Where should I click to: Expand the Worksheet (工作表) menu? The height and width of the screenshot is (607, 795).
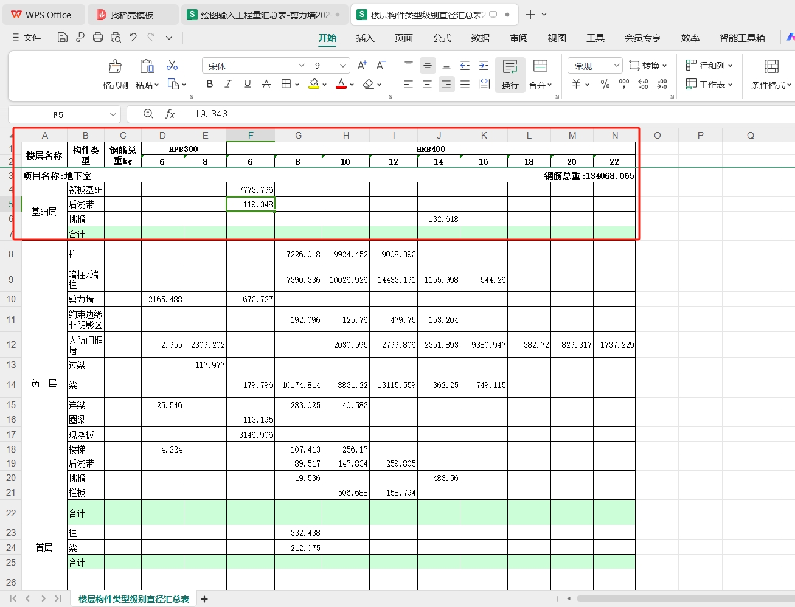(x=709, y=85)
